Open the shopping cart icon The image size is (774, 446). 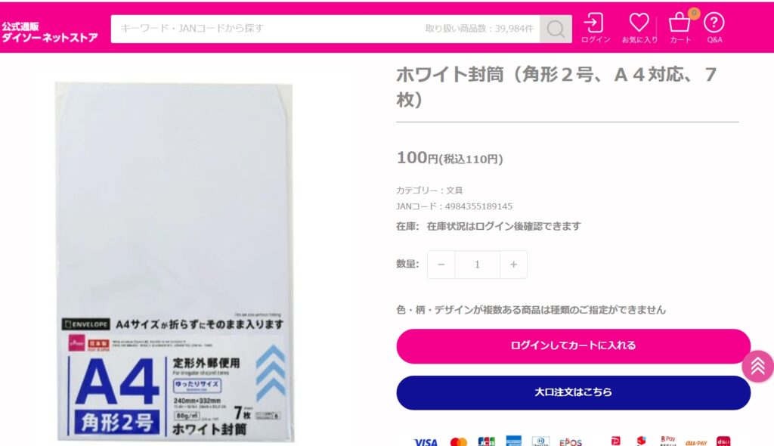(x=680, y=29)
